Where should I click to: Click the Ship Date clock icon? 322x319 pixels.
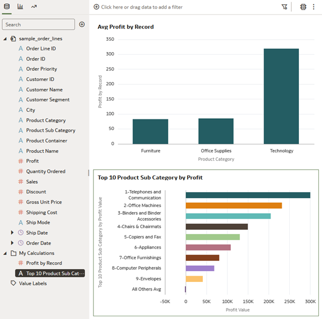coord(21,233)
